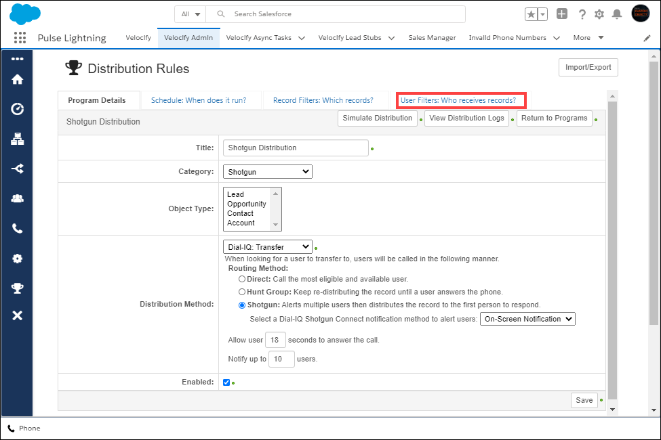The width and height of the screenshot is (661, 440).
Task: Open the More navigation dropdown
Action: [588, 37]
